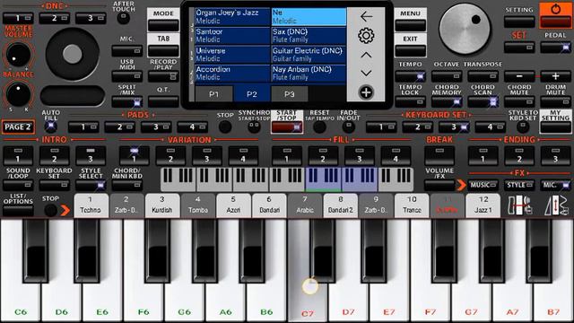Click the Balance knob
The height and width of the screenshot is (323, 574).
pos(18,94)
